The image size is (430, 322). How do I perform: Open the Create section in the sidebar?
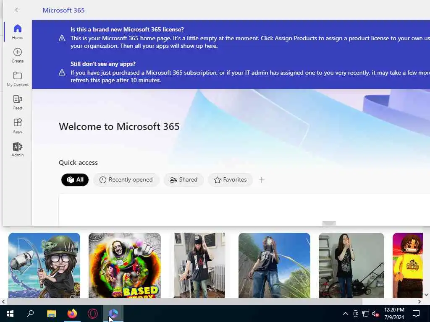pos(18,55)
